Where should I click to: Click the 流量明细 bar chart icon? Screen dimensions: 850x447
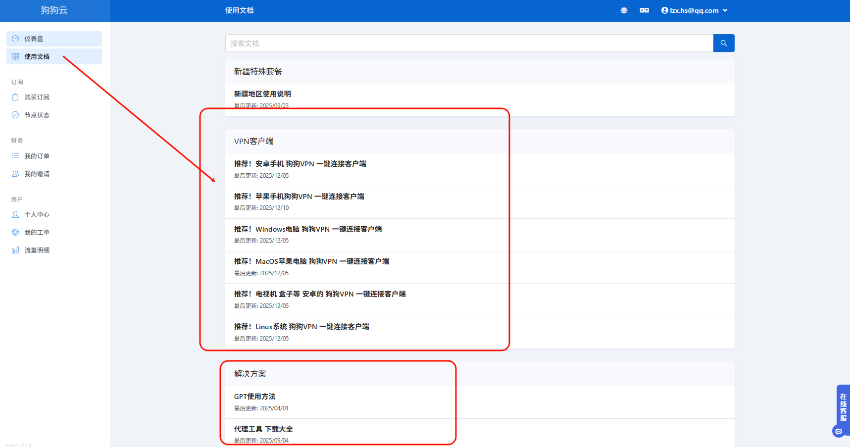tap(15, 250)
